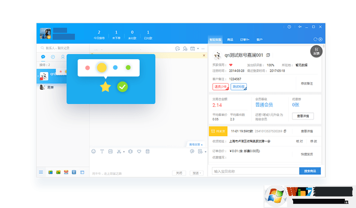The image size is (356, 208).
Task: Click the 关闭 button below chat input
Action: point(179,173)
